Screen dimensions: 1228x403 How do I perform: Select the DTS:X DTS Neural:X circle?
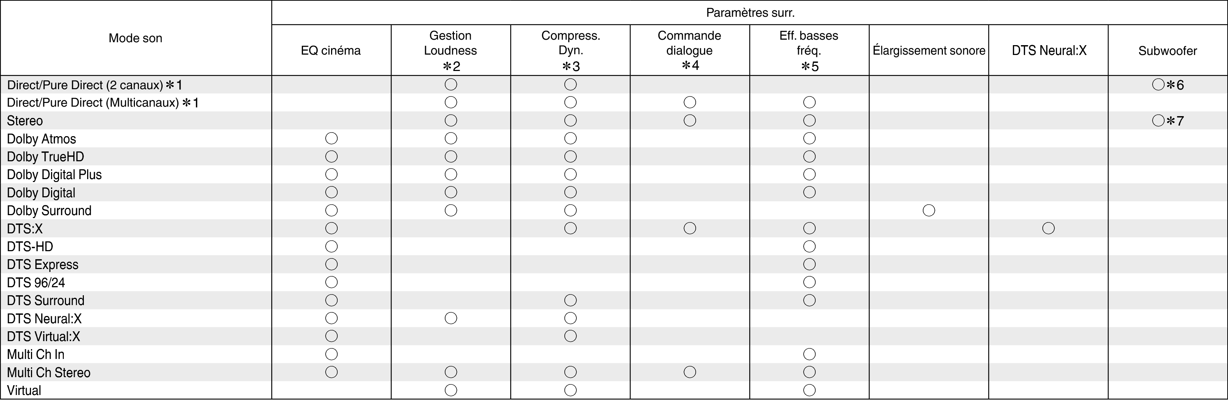coord(1048,228)
